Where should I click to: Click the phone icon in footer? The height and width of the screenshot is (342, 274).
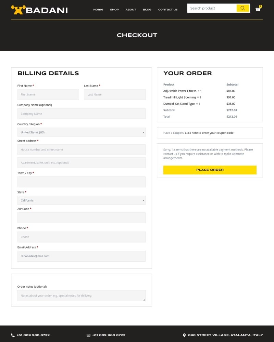click(x=13, y=335)
